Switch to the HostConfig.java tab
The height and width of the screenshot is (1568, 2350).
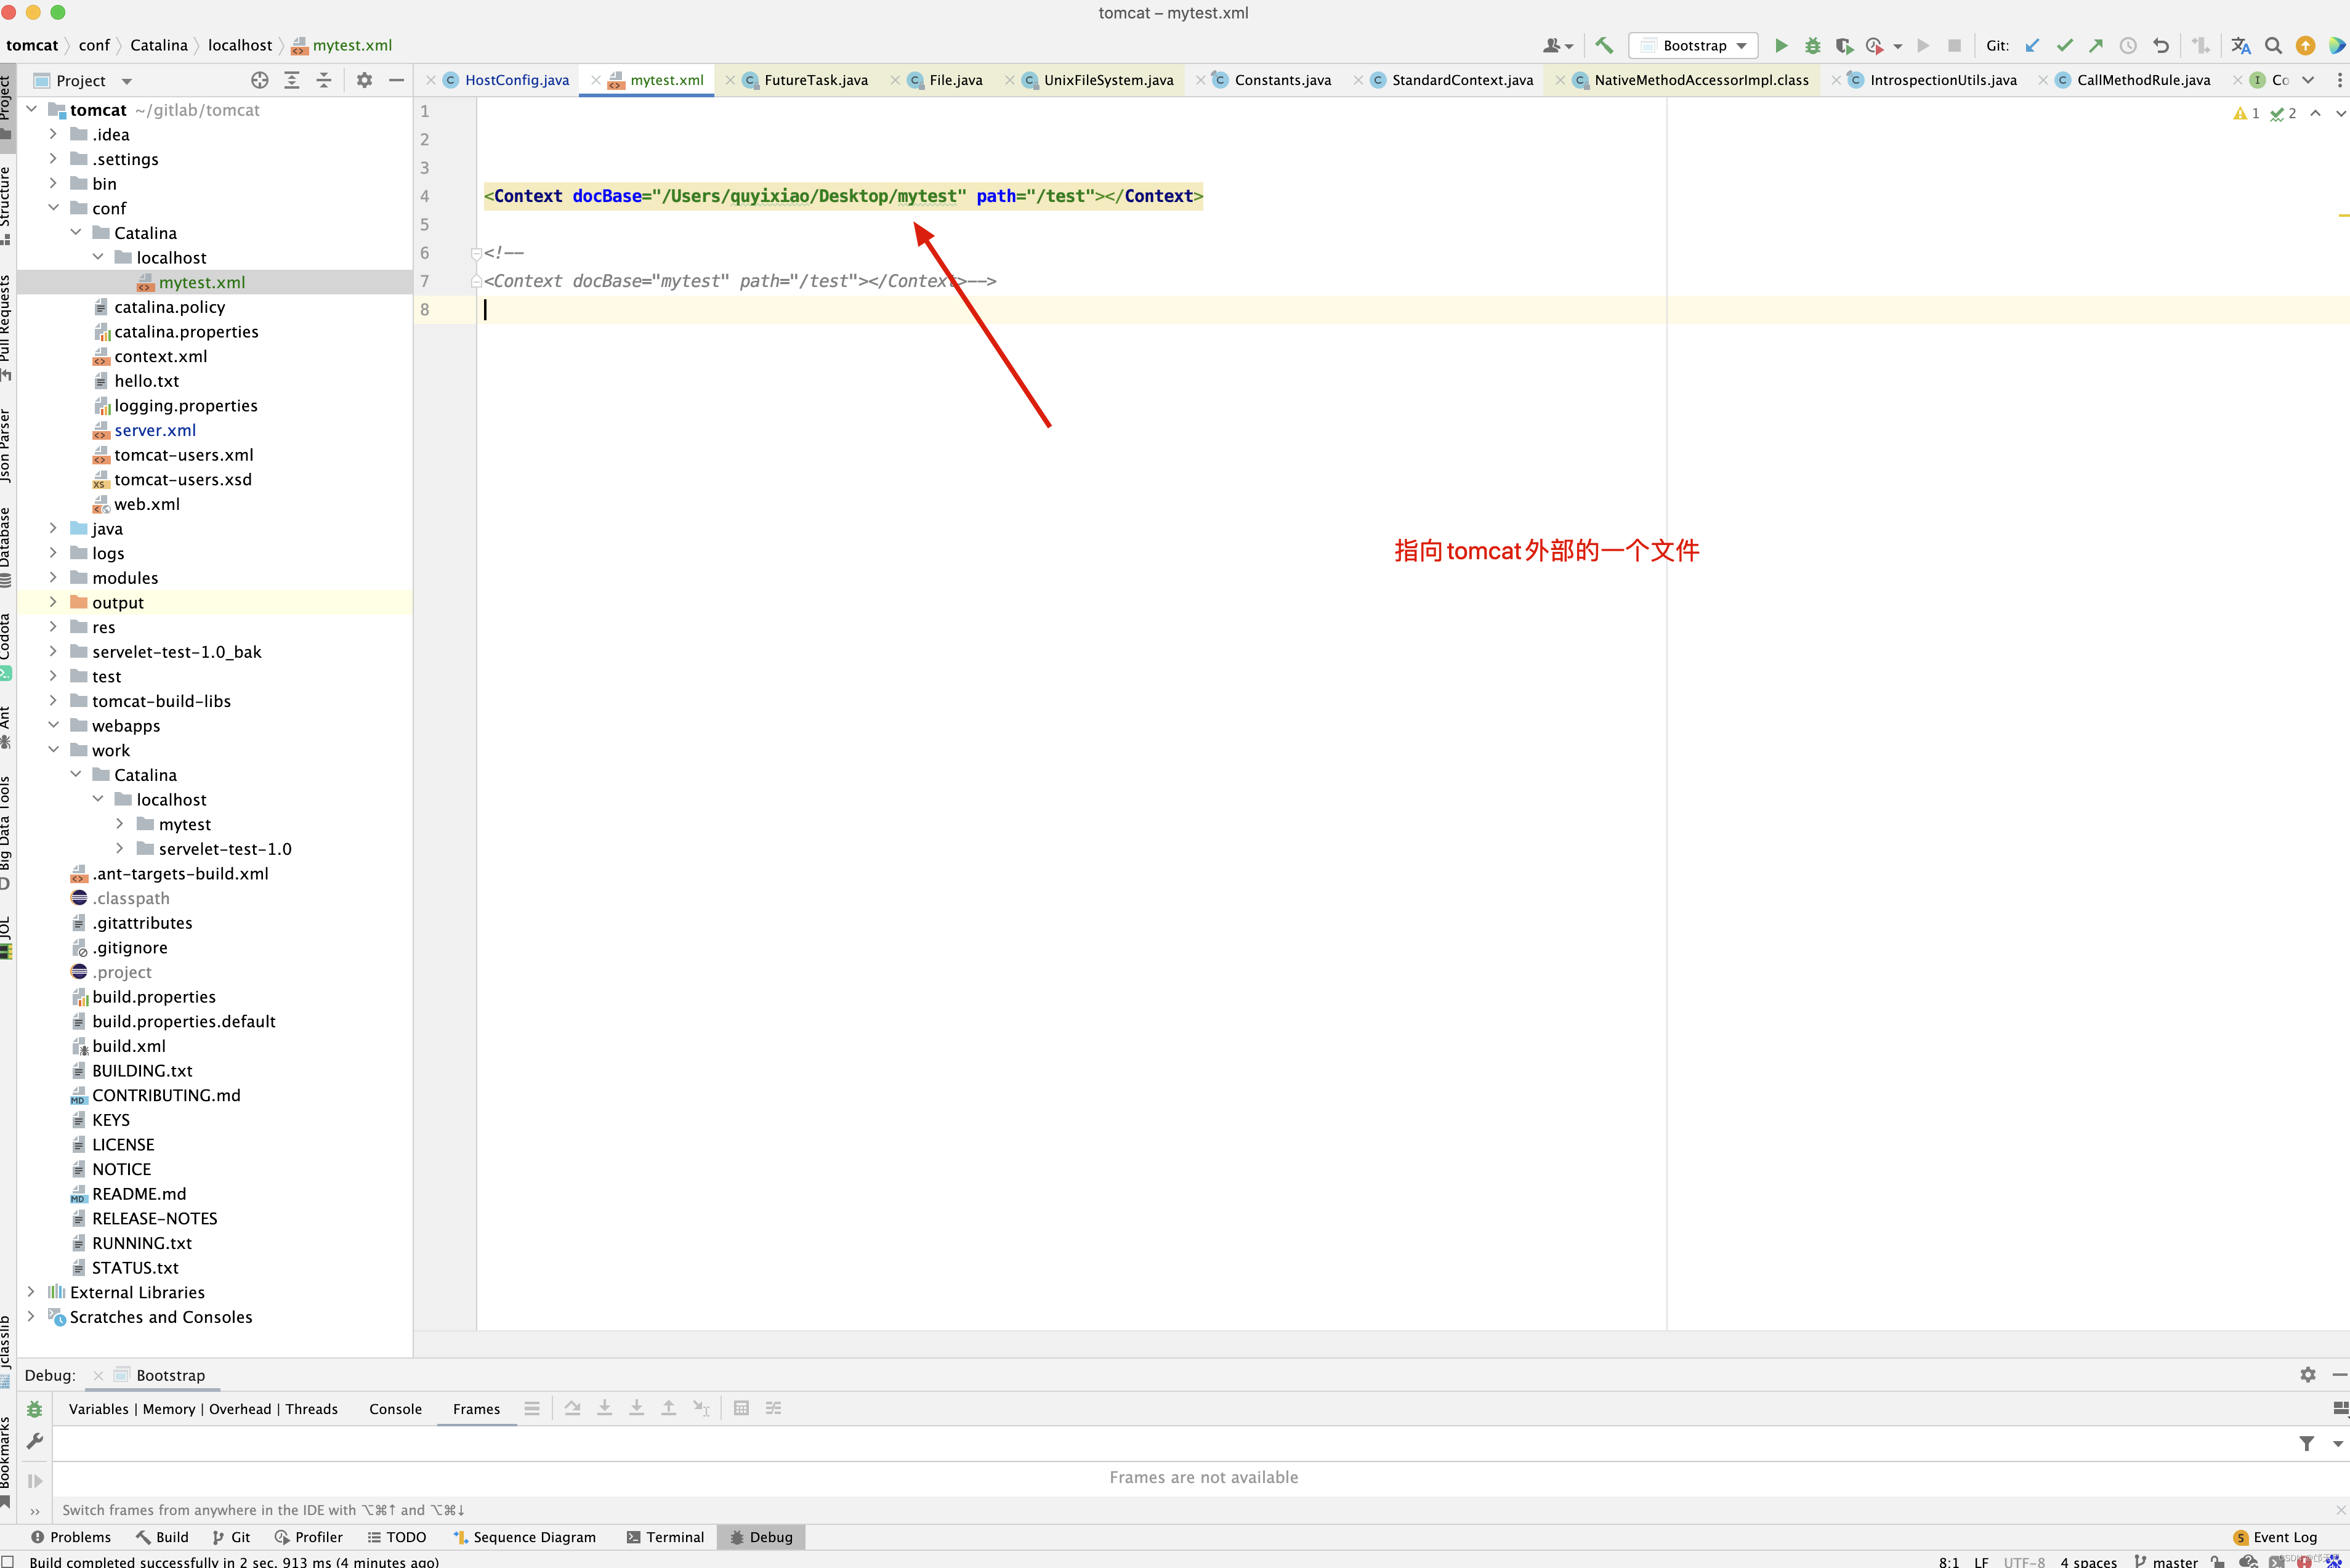click(x=506, y=80)
